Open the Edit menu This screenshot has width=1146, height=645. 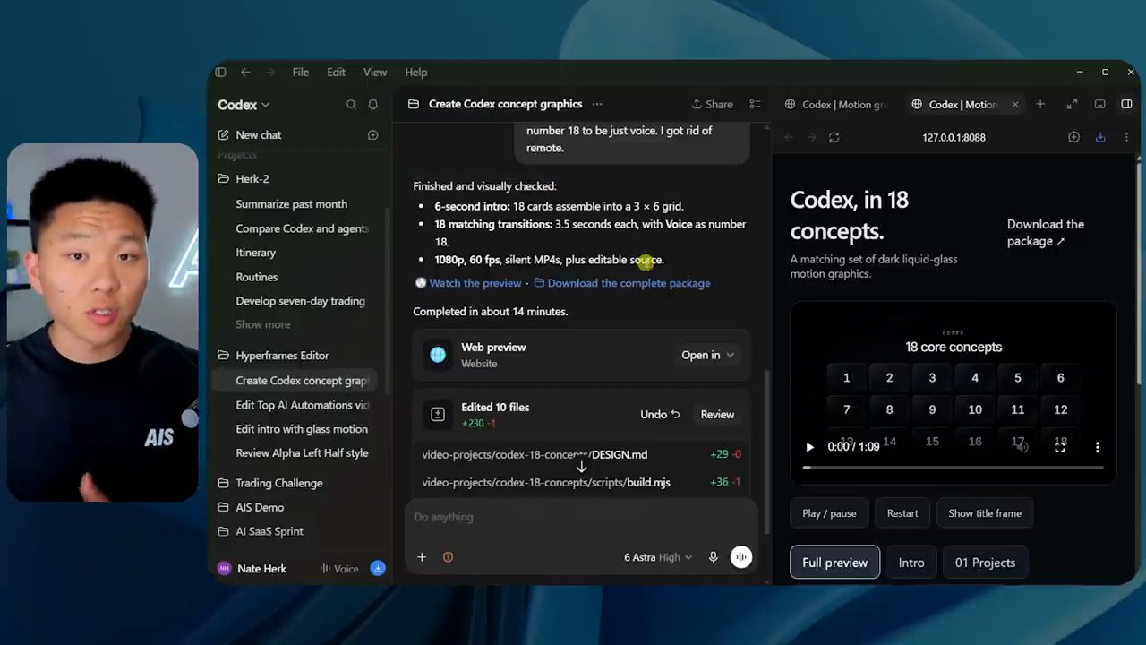point(336,73)
